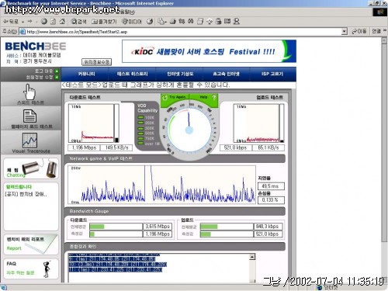Viewport: 388px width, 291px height.
Task: Open the Visual Traceroute graph icon
Action: [x=29, y=140]
